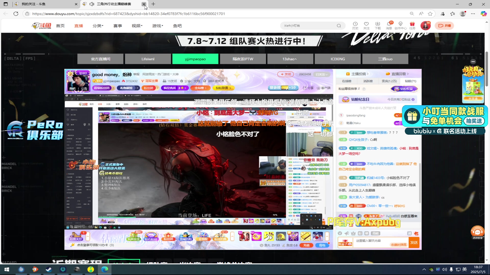Viewport: 490px width, 275px height.
Task: Add page to favorites star icon
Action: 430,14
